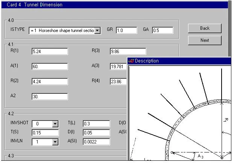
Task: Click the R(3) field showing 9.86
Action: pos(128,52)
